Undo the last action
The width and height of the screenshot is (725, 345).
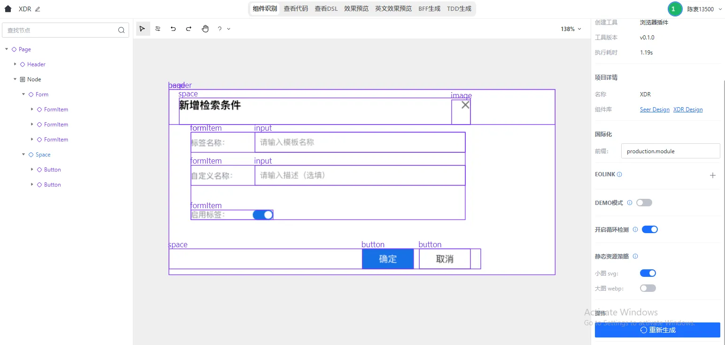(173, 29)
